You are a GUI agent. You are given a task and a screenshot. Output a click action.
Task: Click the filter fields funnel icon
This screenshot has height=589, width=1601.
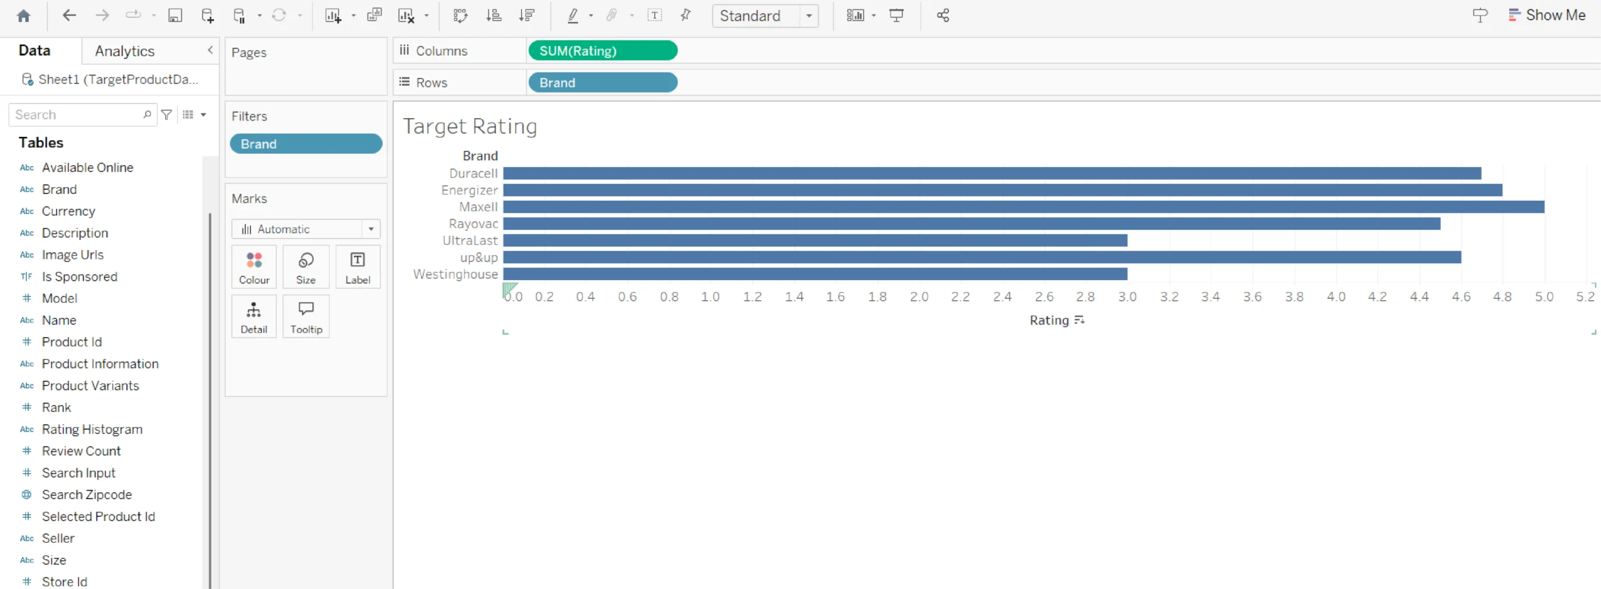tap(167, 114)
